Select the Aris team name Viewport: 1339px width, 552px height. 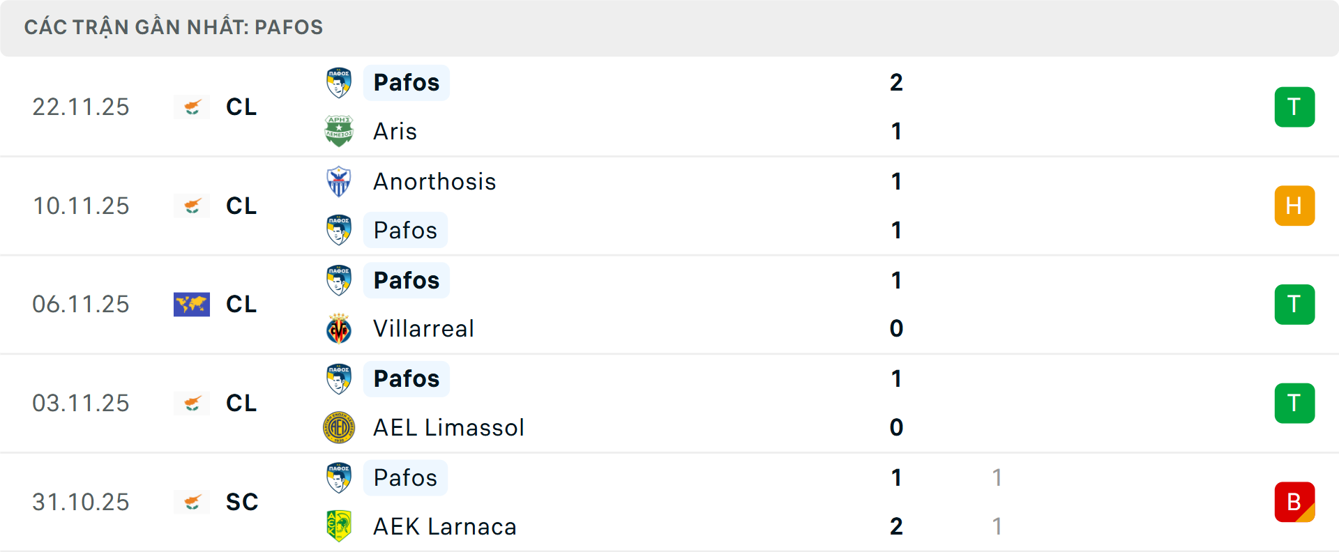(x=395, y=131)
